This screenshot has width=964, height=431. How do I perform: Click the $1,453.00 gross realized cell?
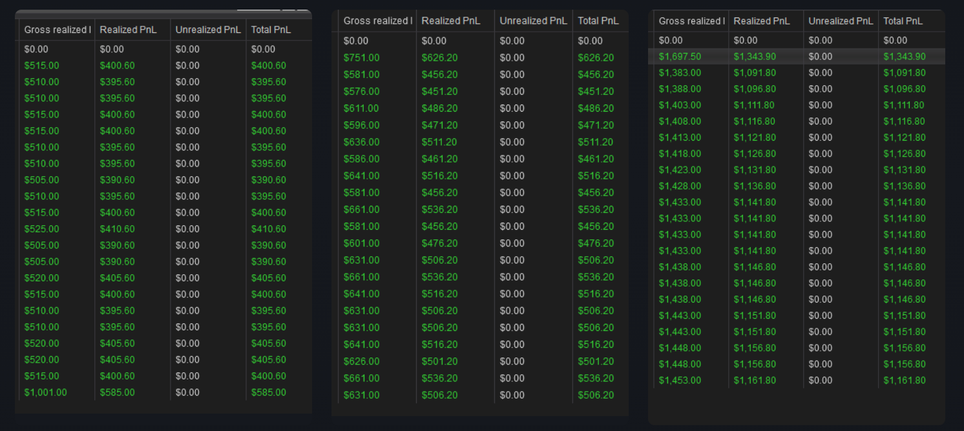pyautogui.click(x=680, y=380)
